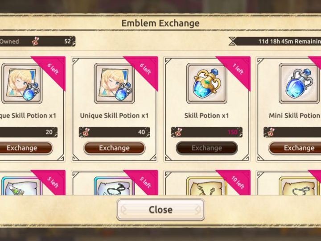
Task: Click the hourglass icon beside remaining time
Action: 232,41
